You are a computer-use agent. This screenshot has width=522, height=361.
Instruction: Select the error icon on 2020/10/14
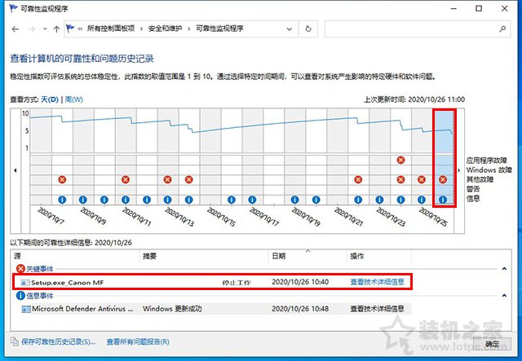pyautogui.click(x=189, y=179)
